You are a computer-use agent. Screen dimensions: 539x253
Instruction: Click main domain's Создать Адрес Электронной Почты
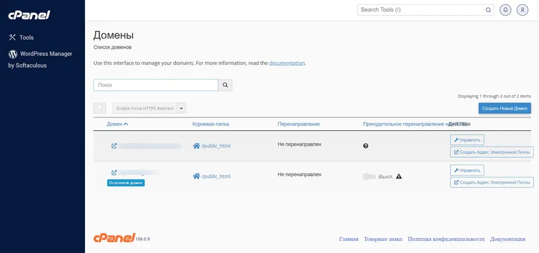(x=492, y=182)
